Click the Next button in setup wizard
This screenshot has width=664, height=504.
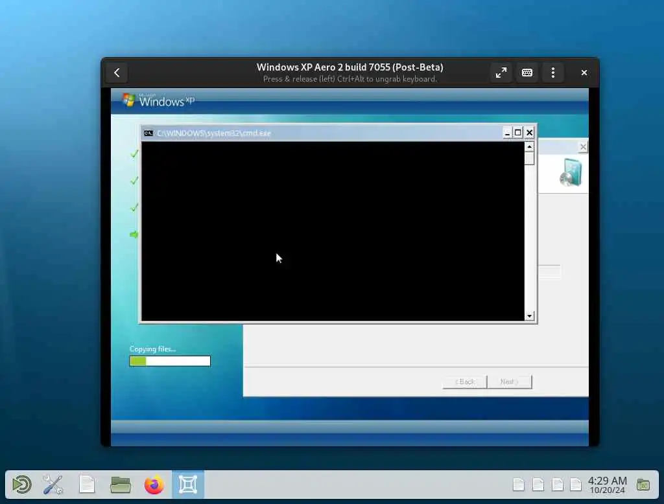click(510, 382)
